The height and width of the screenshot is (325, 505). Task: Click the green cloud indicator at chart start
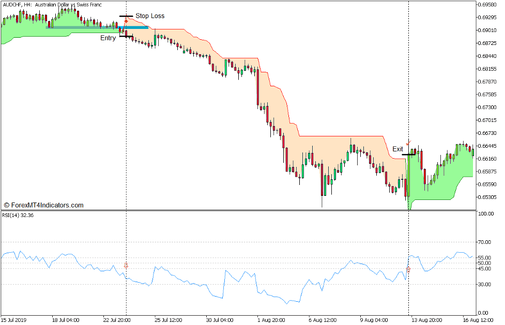click(21, 31)
